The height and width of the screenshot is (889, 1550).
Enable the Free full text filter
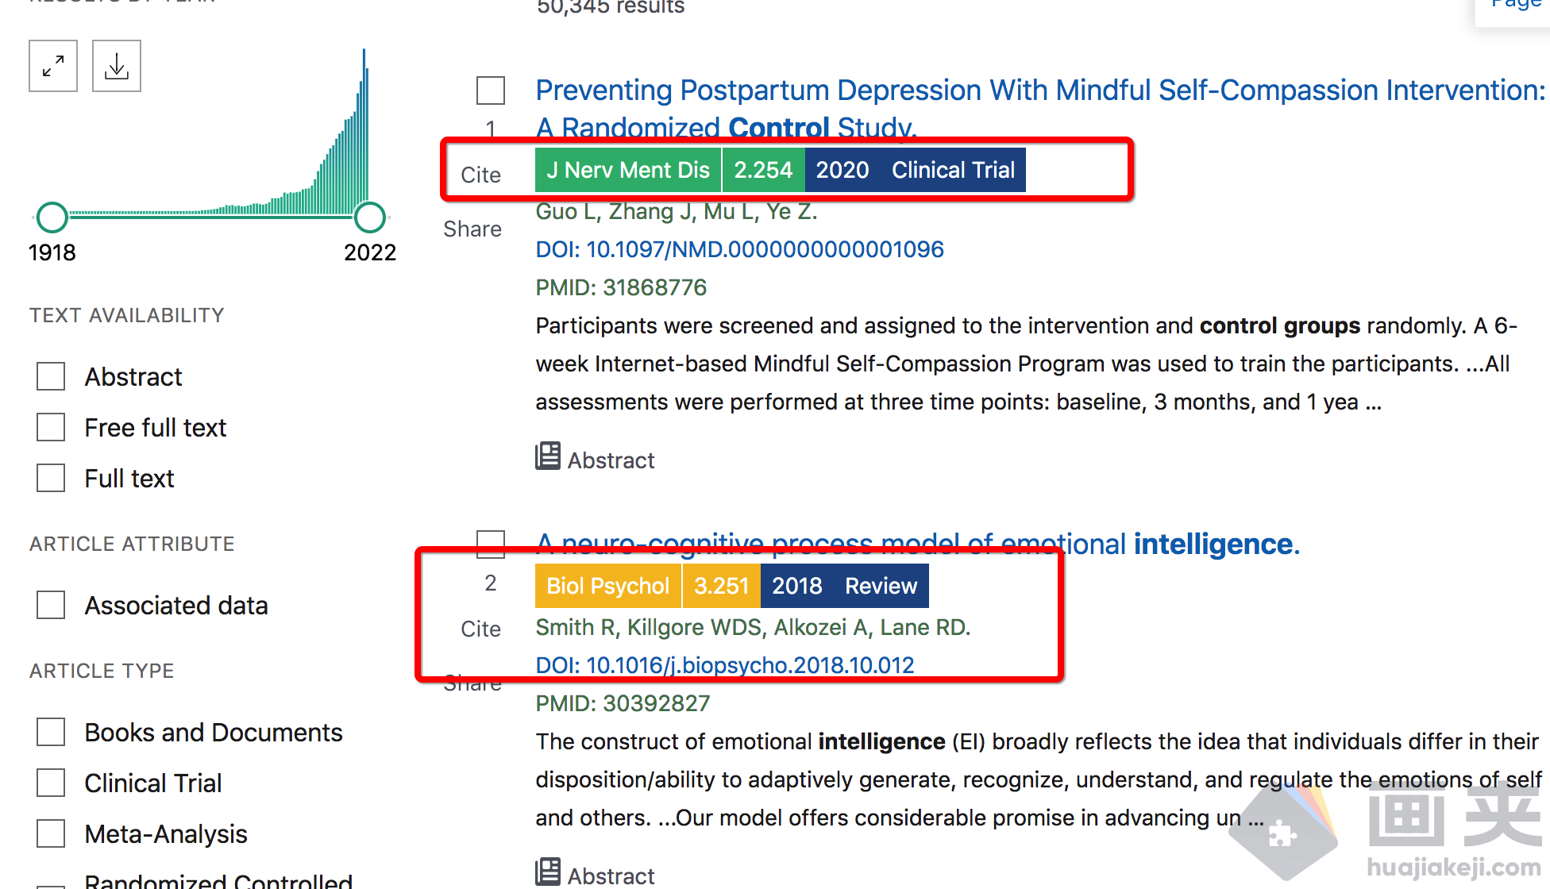coord(50,427)
